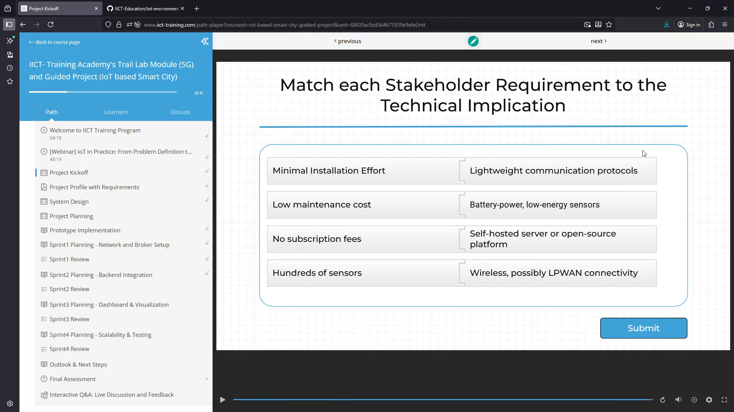Switch to the Learners tab

pos(115,112)
